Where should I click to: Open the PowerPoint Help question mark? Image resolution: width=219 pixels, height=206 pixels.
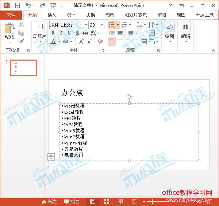[x=170, y=5]
